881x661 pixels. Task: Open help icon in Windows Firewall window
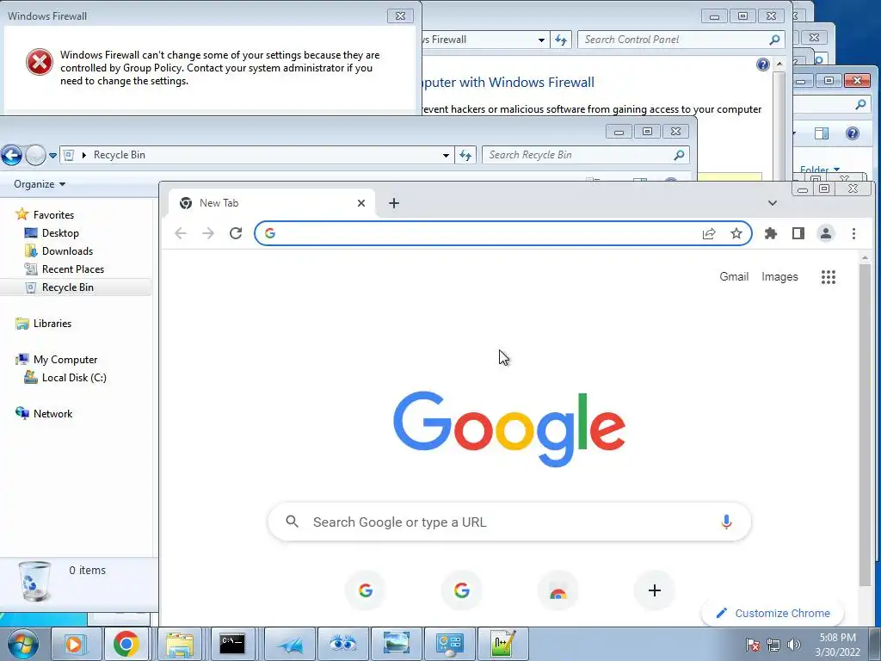762,65
